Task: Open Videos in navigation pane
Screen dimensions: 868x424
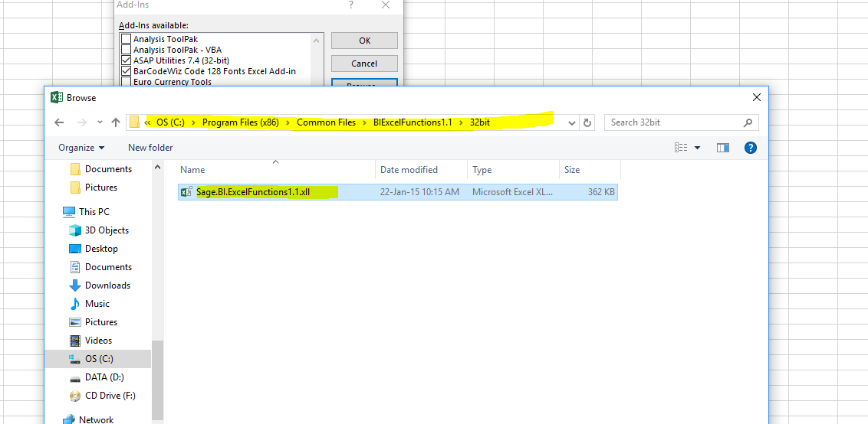Action: [x=91, y=341]
